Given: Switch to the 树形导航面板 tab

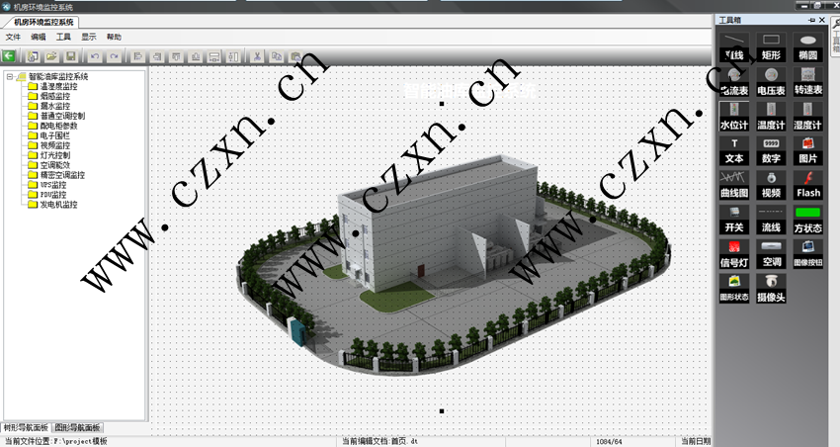Looking at the screenshot, I should (26, 427).
